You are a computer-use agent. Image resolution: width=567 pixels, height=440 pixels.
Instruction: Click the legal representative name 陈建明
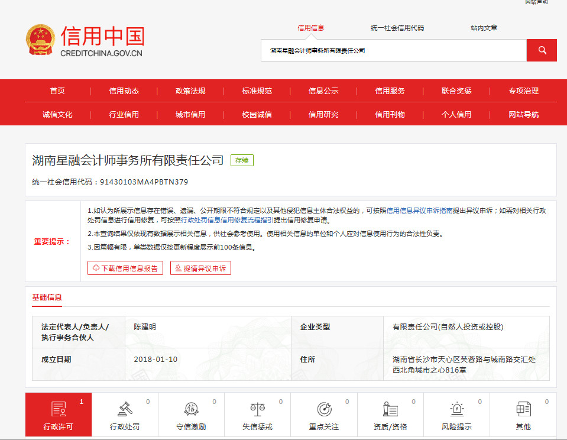click(x=145, y=326)
